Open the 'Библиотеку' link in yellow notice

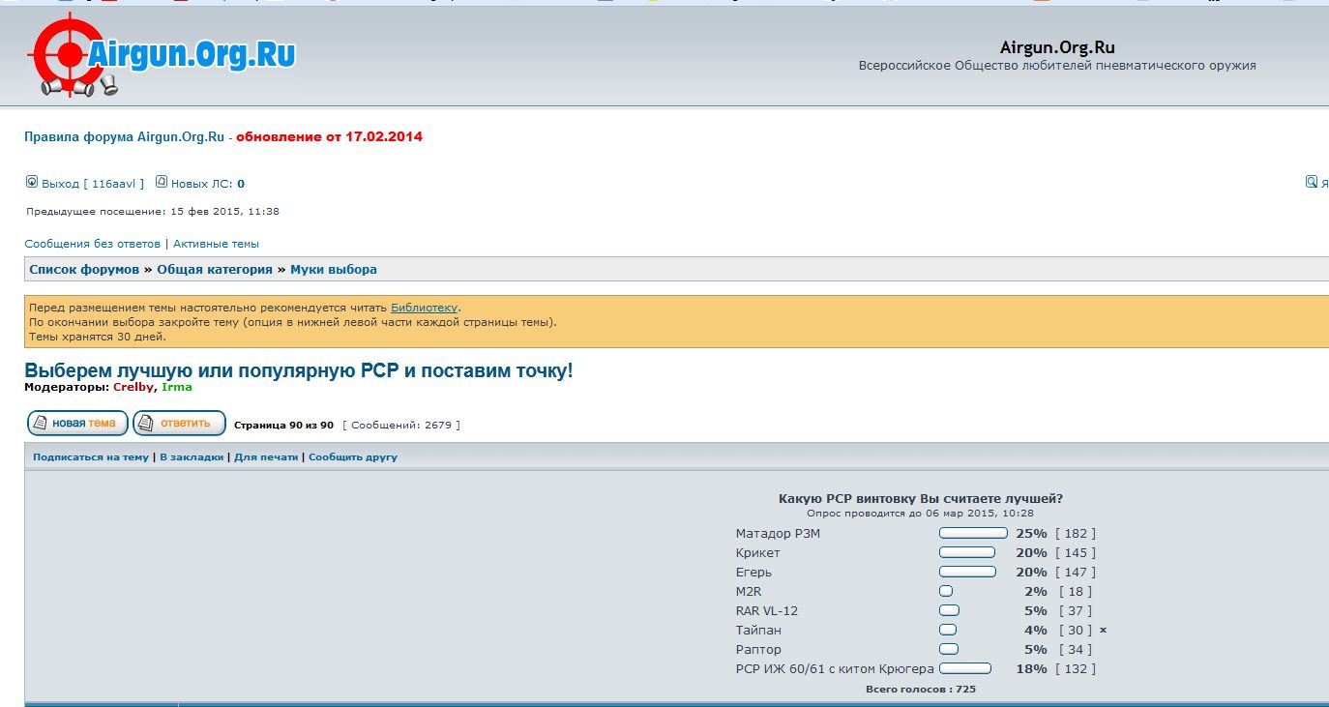point(424,308)
